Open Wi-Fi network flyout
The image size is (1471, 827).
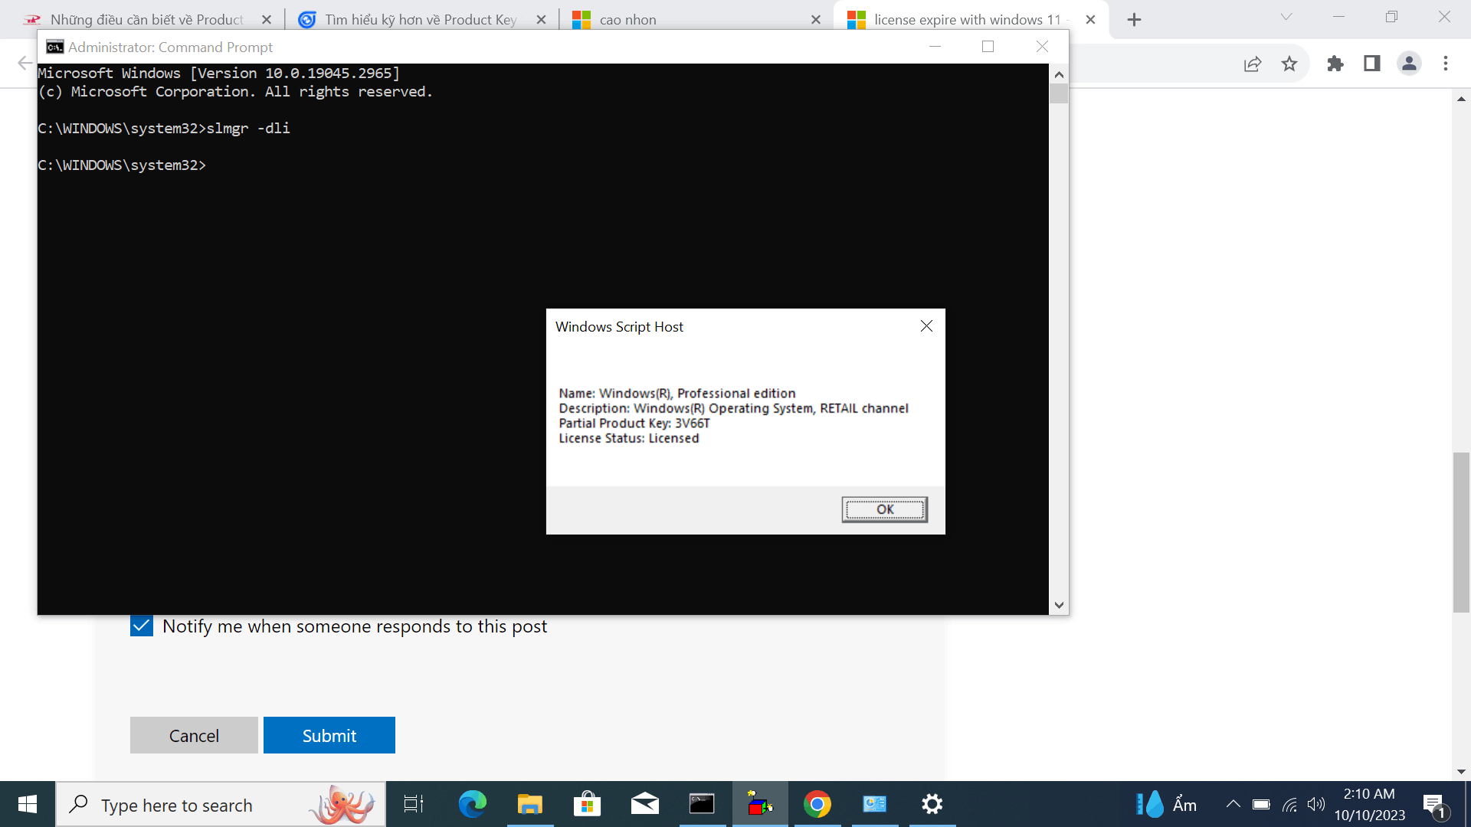click(1289, 804)
